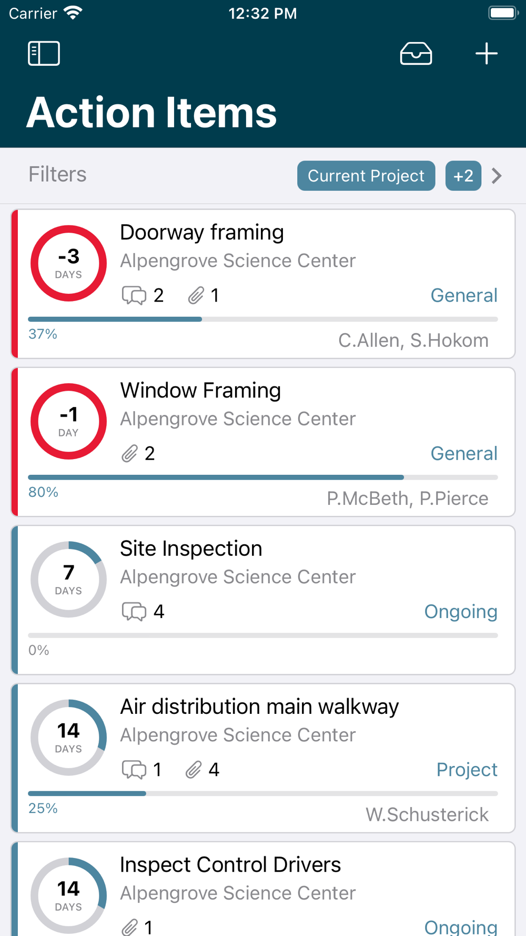Image resolution: width=526 pixels, height=936 pixels.
Task: Open the sidebar panel icon
Action: click(x=44, y=54)
